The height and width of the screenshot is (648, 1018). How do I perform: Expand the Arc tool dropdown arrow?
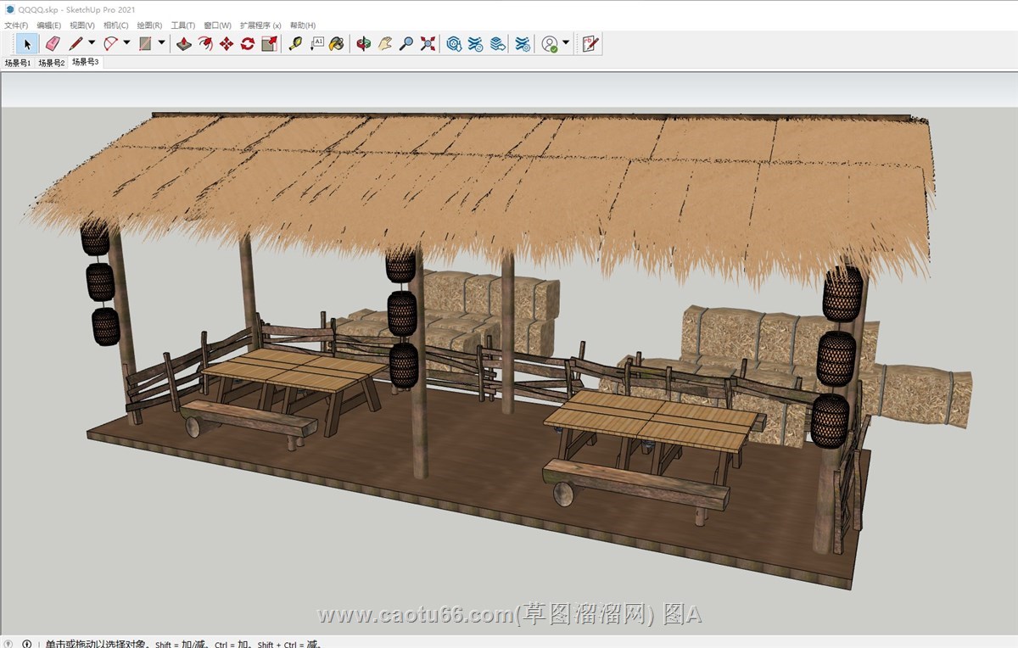point(126,43)
